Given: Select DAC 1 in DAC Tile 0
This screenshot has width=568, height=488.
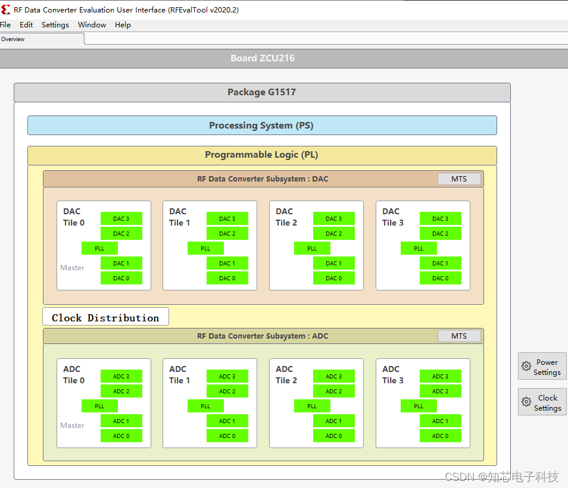Looking at the screenshot, I should [x=121, y=263].
